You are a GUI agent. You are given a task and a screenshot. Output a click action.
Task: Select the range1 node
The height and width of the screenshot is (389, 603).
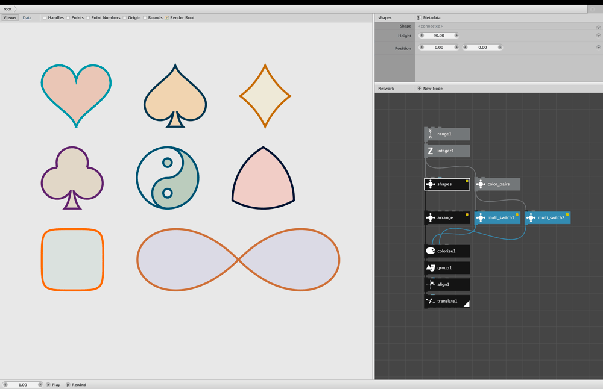pyautogui.click(x=447, y=134)
